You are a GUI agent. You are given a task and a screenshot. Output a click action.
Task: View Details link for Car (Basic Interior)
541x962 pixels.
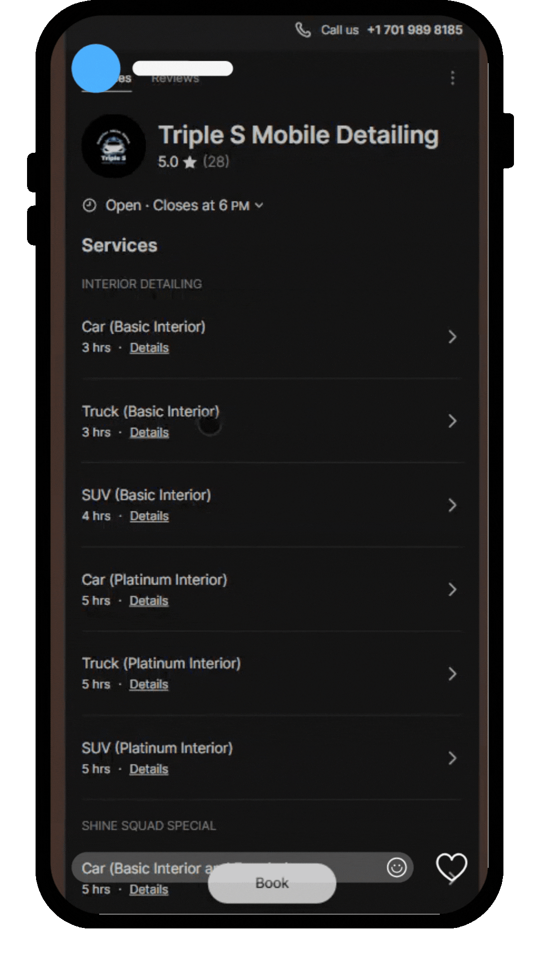pos(149,348)
